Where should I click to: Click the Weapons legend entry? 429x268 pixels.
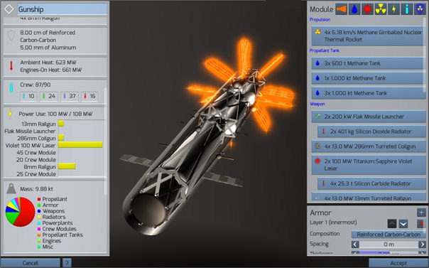coord(51,211)
